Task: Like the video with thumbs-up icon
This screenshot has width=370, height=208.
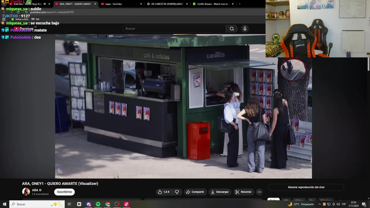Action: tap(164, 192)
